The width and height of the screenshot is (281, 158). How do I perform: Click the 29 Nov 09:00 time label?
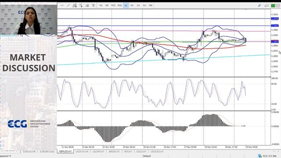[252, 147]
